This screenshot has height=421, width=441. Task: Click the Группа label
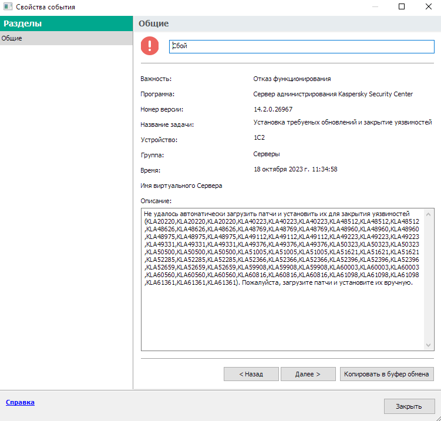152,155
